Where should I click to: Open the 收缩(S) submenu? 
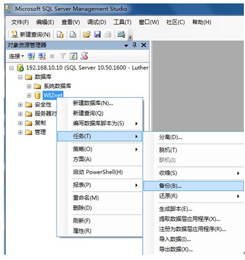(x=194, y=173)
